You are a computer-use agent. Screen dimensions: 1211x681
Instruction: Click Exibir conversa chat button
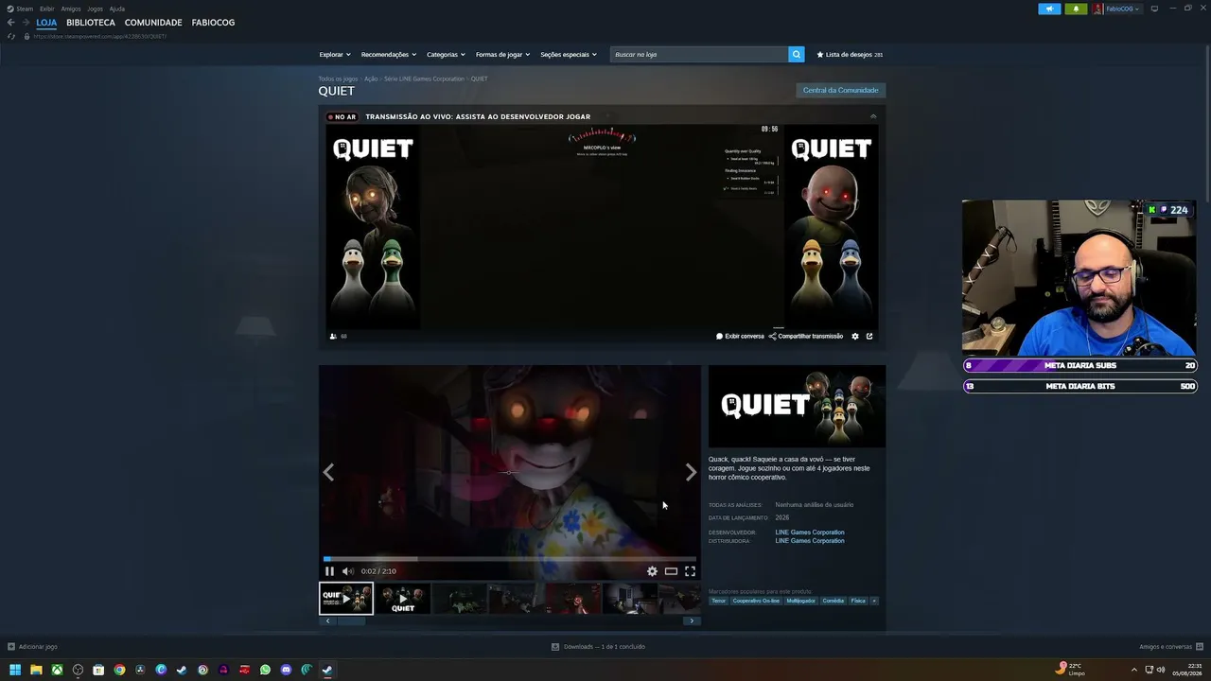click(x=740, y=336)
